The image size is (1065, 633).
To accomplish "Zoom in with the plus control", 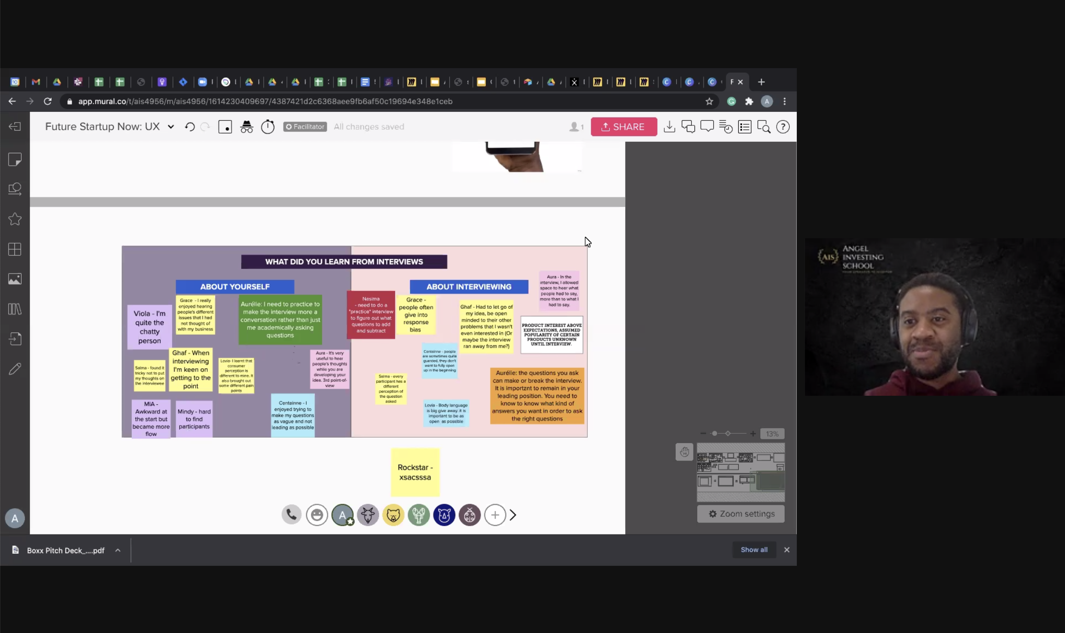I will [x=753, y=434].
